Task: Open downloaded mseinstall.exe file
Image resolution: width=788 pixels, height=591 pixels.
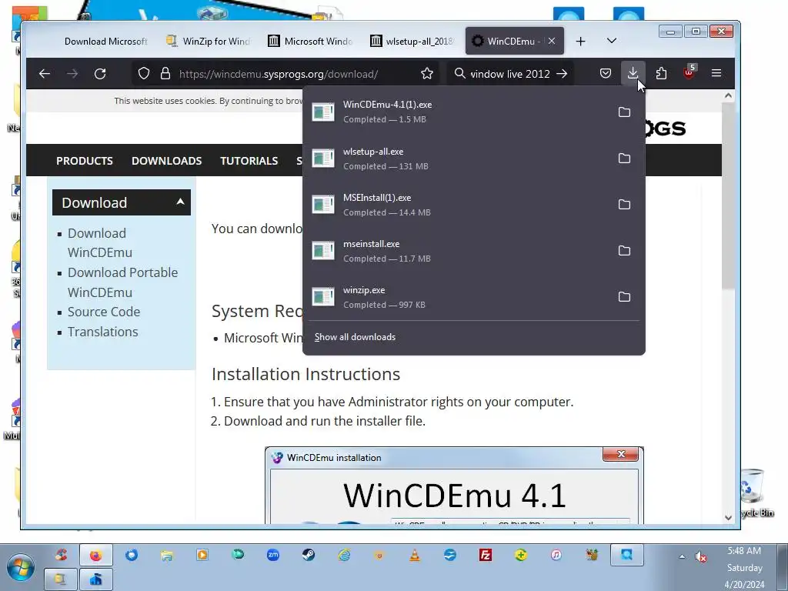Action: coord(457,251)
